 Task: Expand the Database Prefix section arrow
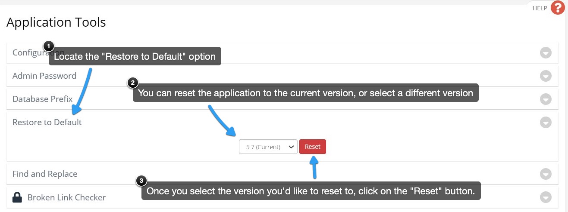(546, 99)
